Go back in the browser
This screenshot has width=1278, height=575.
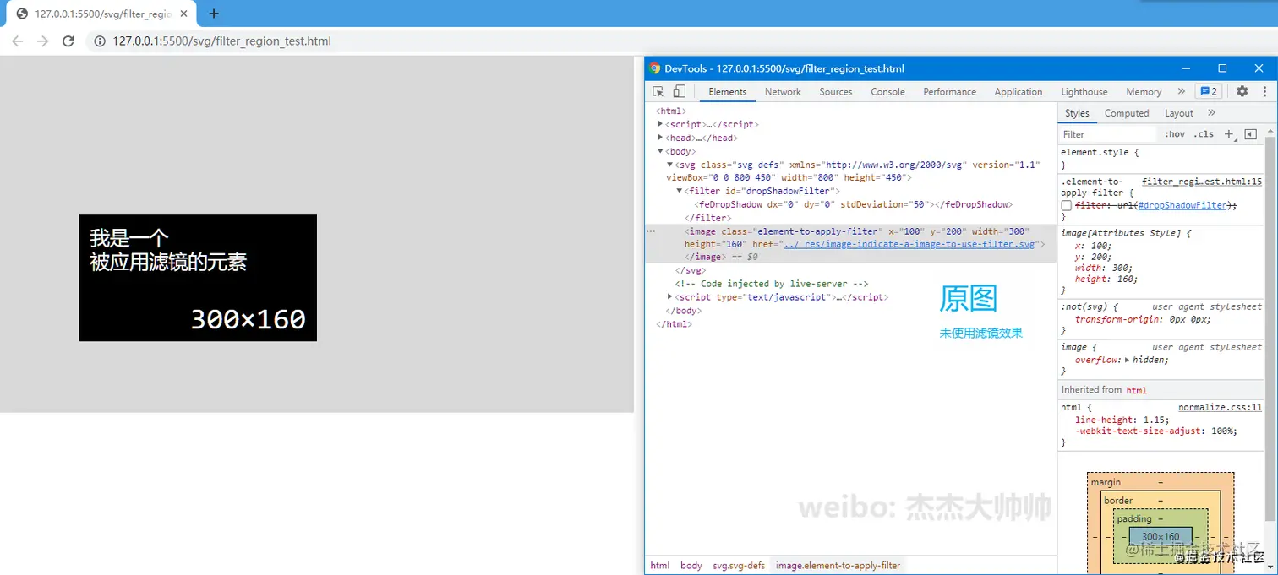[x=18, y=41]
